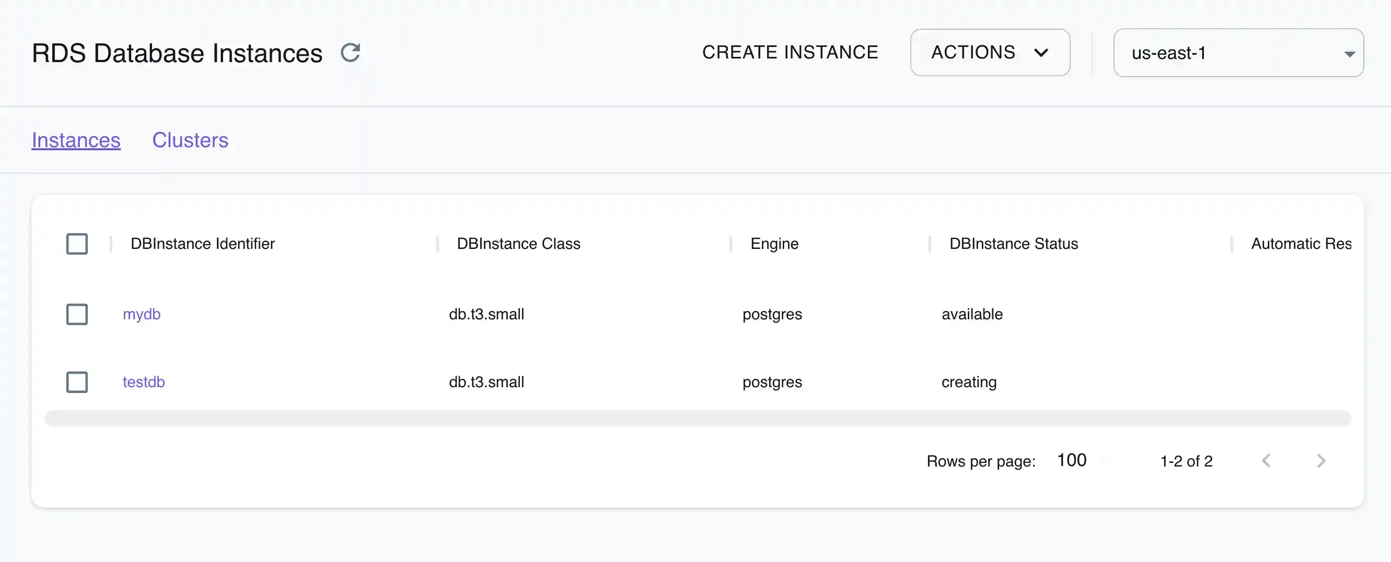Click CREATE INSTANCE
The height and width of the screenshot is (562, 1391).
coord(790,52)
